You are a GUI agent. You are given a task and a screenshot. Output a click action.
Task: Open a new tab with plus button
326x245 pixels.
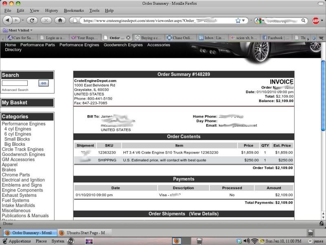[x=314, y=38]
